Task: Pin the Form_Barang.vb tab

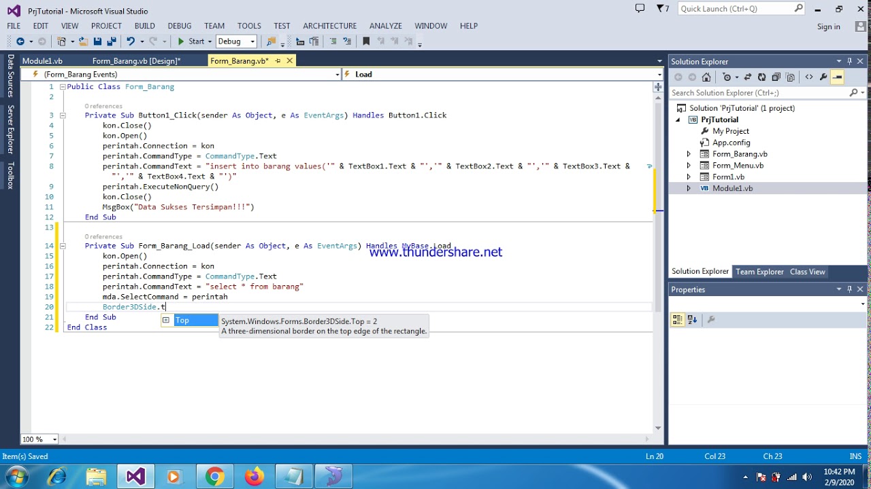Action: 278,60
